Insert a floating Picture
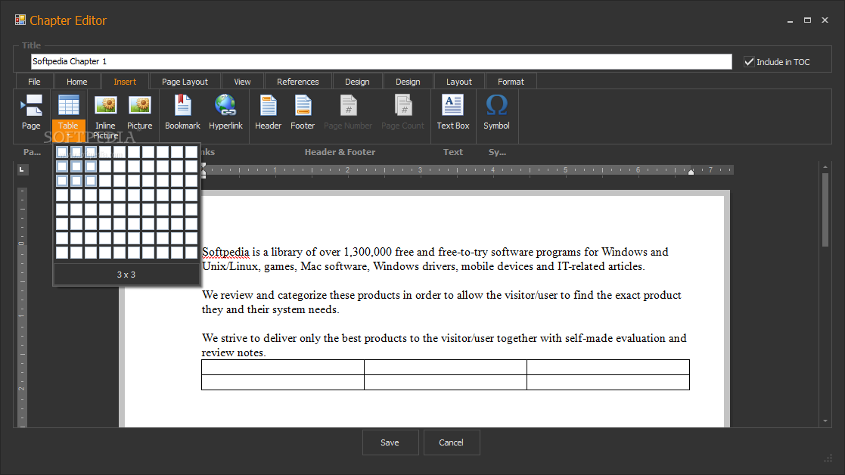 (140, 112)
